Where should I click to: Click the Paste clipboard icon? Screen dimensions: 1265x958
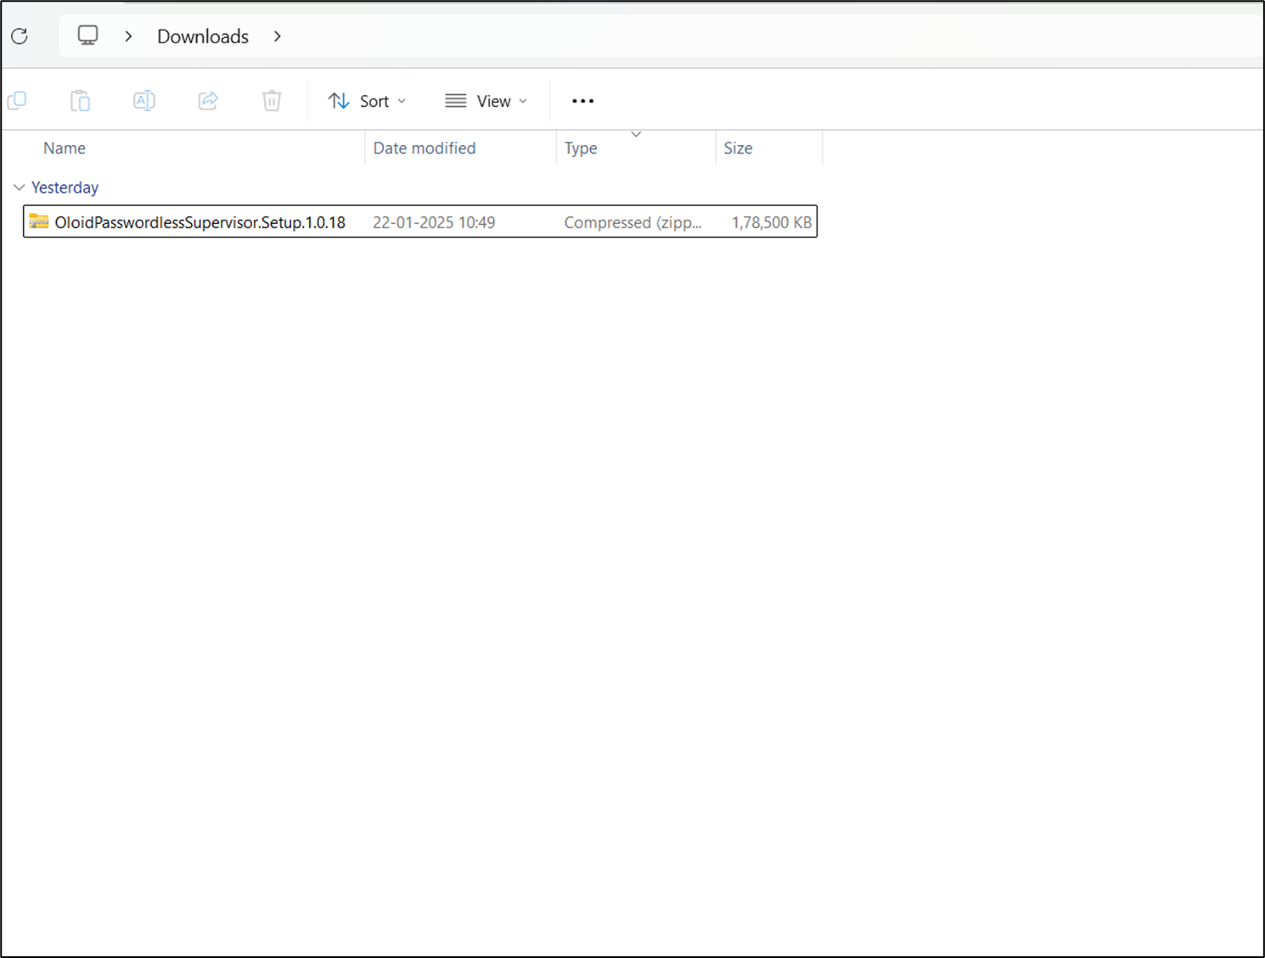pos(80,101)
